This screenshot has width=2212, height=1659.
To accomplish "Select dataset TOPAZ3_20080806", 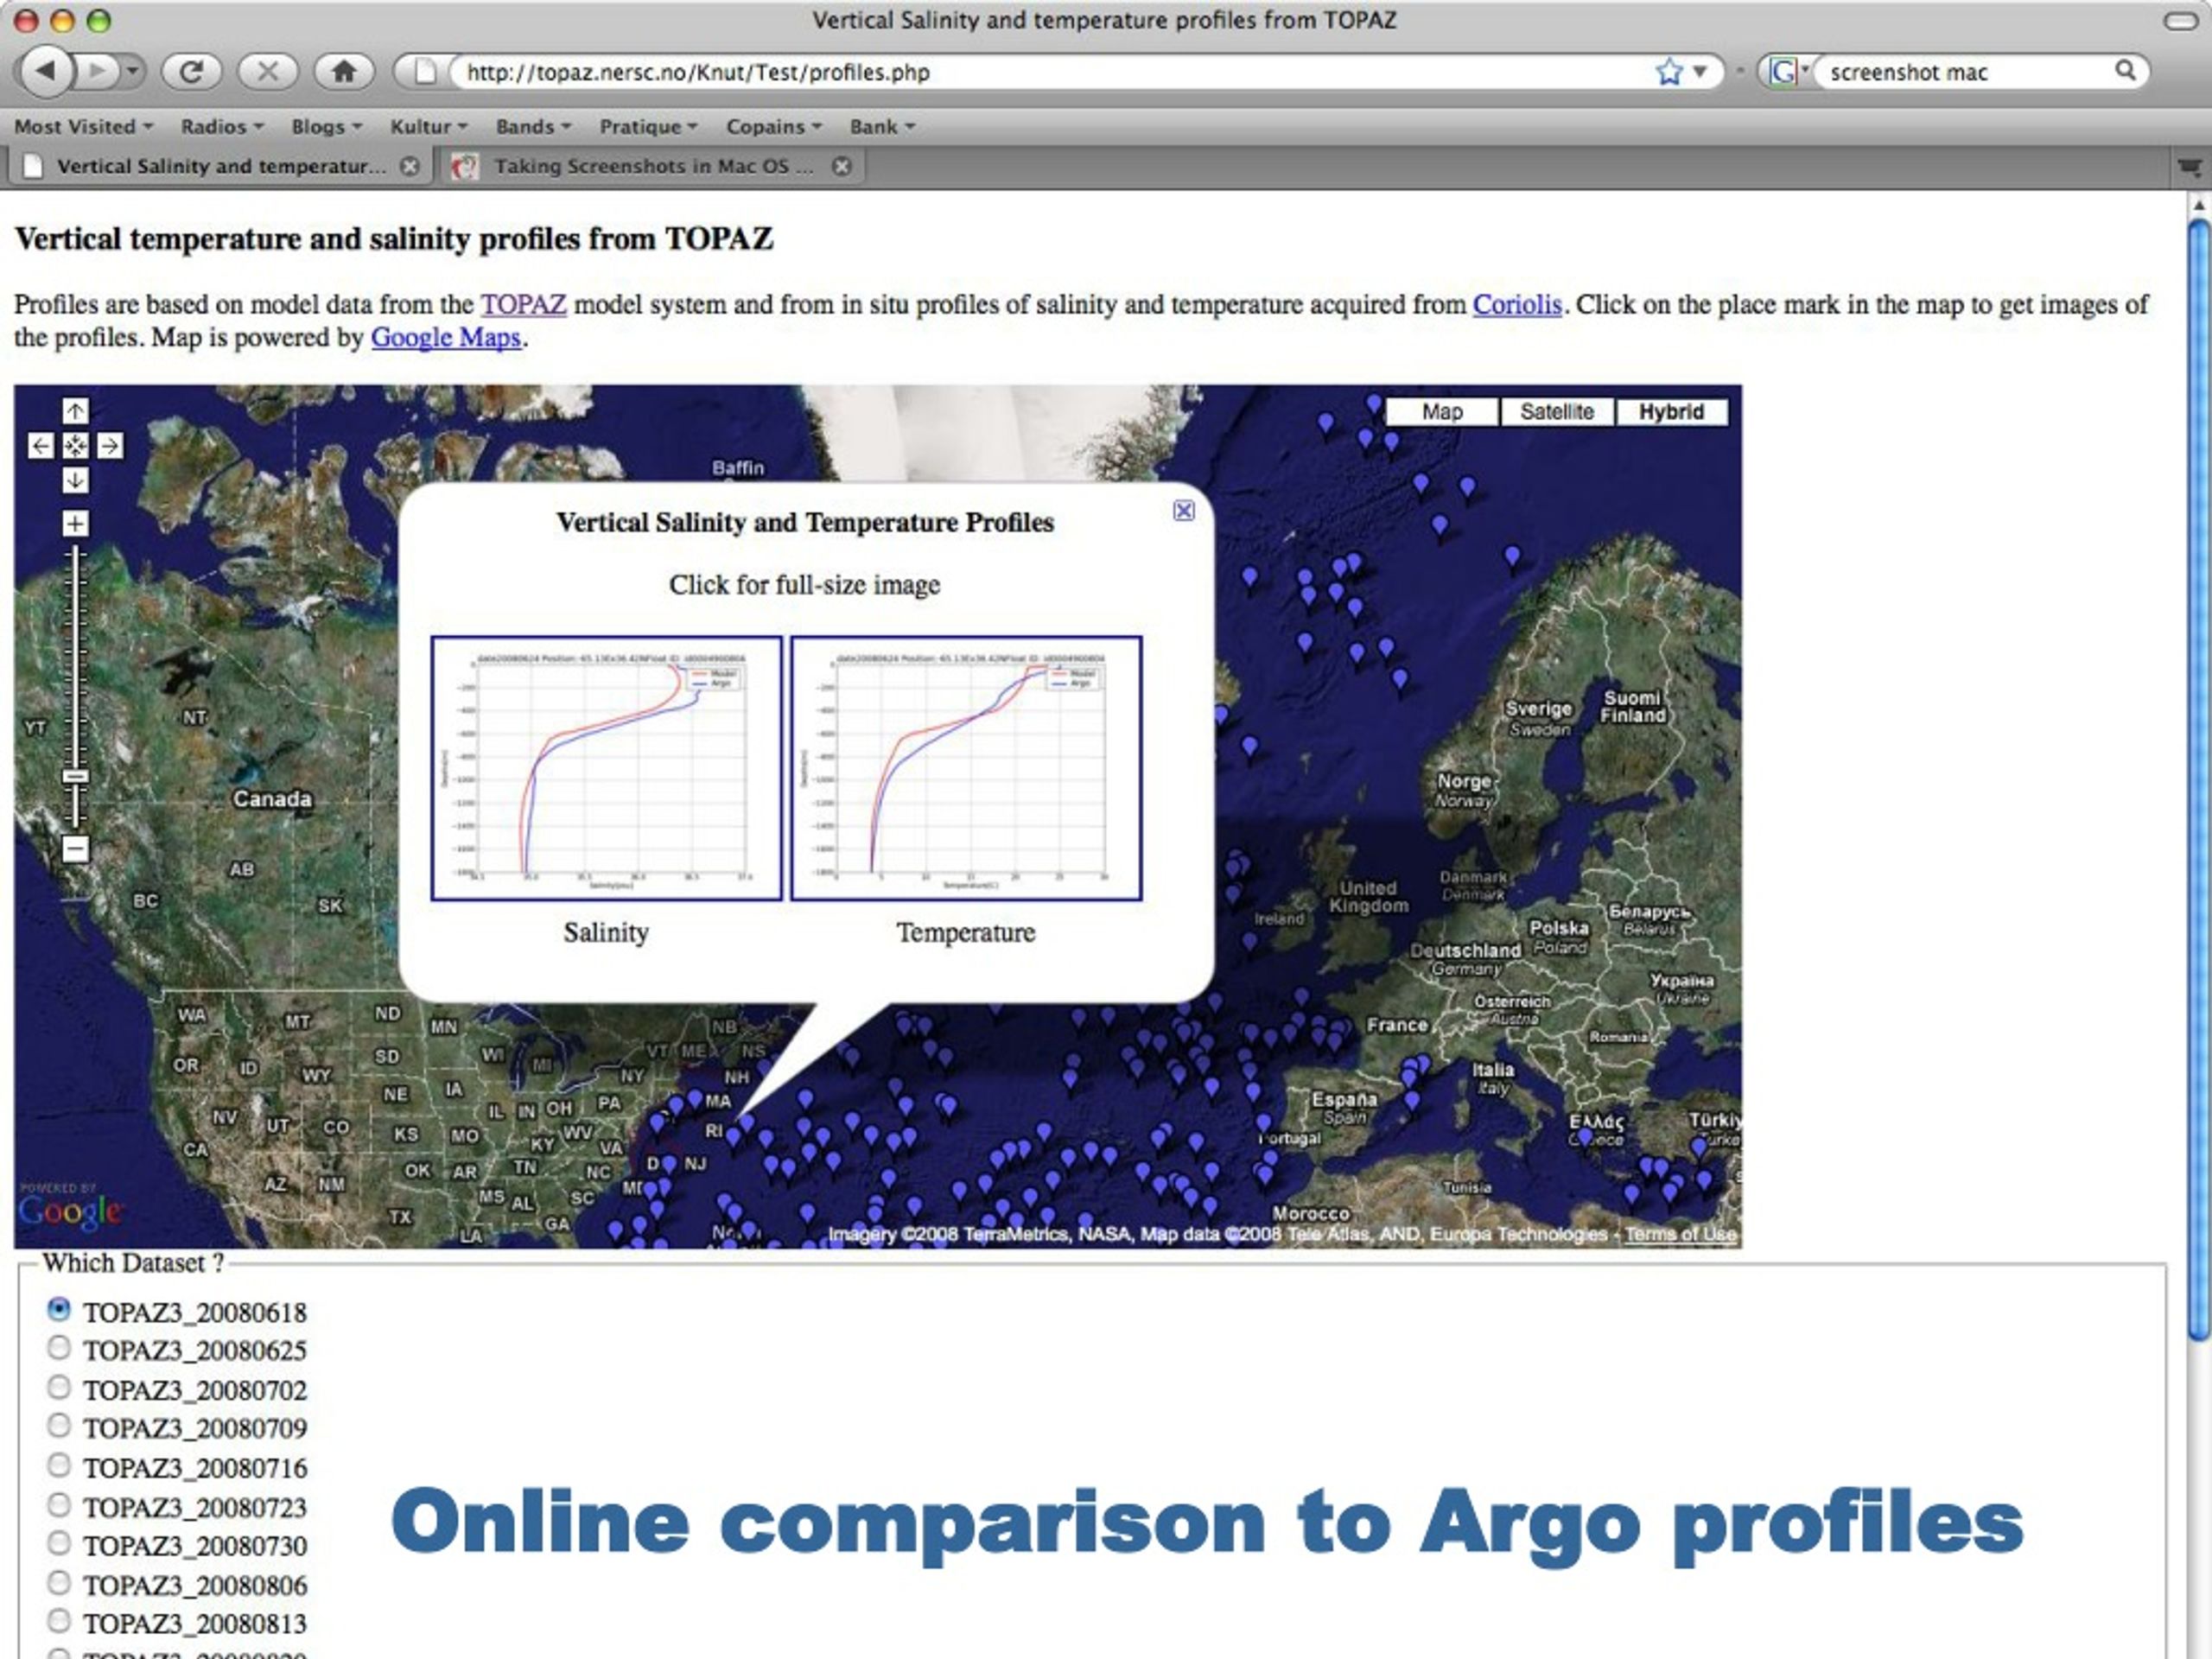I will (59, 1582).
